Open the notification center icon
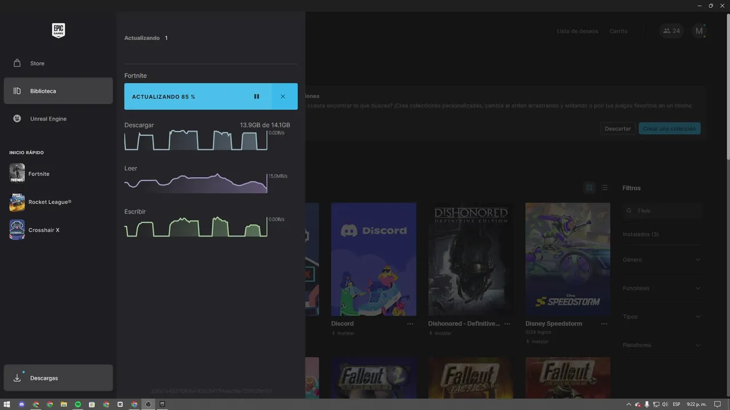The width and height of the screenshot is (730, 410). pos(718,404)
